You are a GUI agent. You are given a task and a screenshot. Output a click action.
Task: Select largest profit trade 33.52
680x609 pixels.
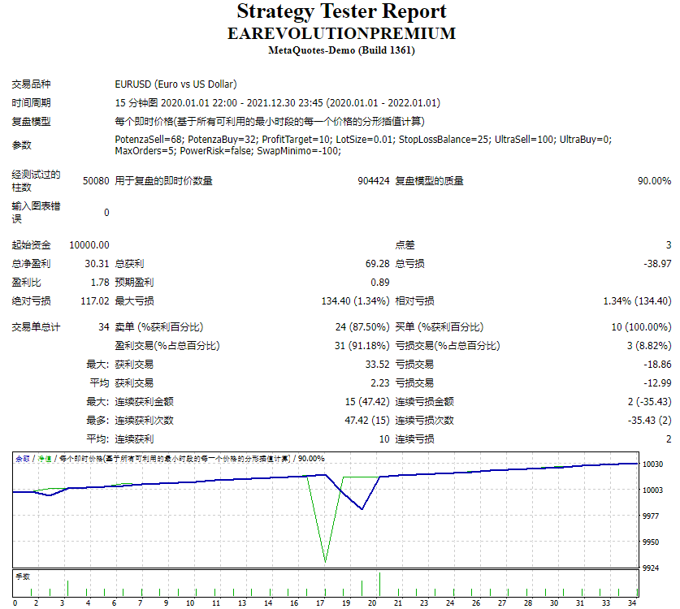(377, 364)
